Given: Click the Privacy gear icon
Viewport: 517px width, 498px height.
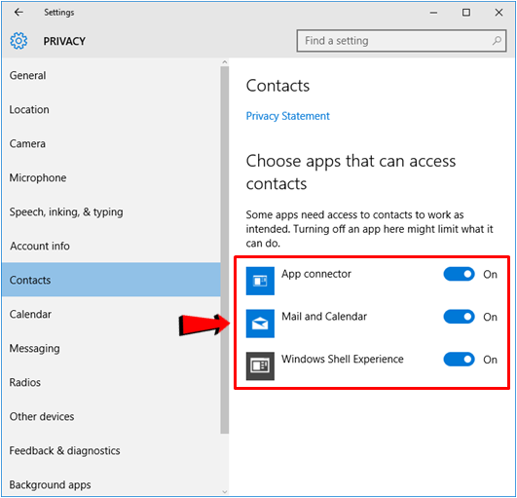Looking at the screenshot, I should [18, 41].
